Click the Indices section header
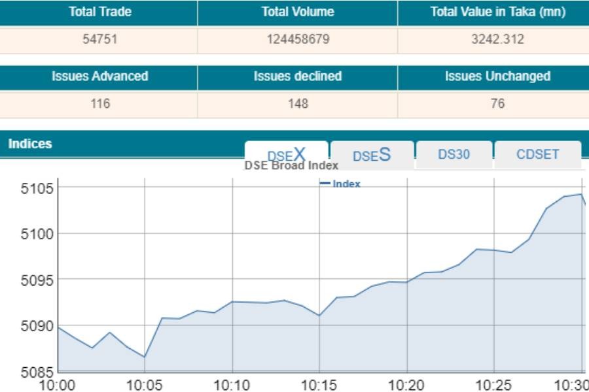589x392 pixels. 30,144
